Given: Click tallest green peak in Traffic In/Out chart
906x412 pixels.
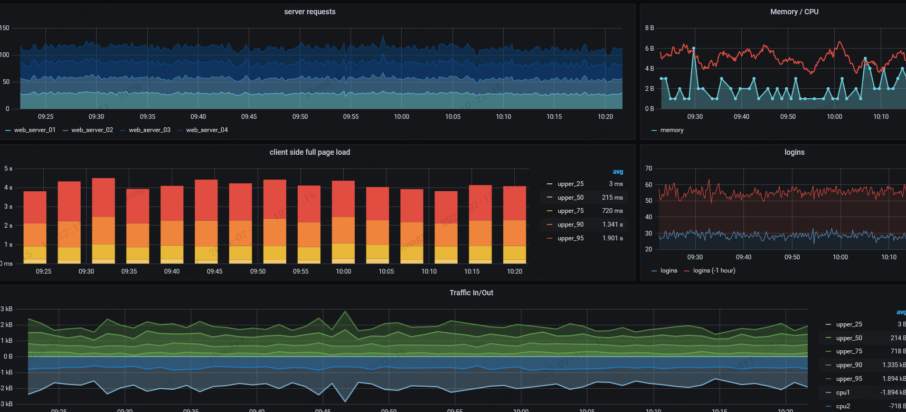Looking at the screenshot, I should click(345, 312).
